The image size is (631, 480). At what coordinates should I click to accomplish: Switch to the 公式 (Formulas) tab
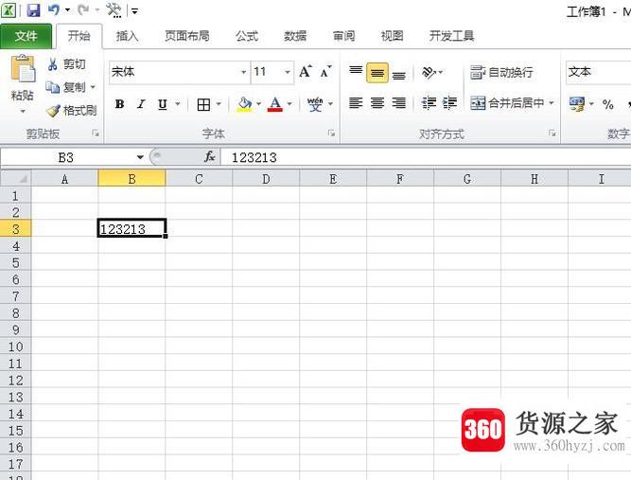coord(247,36)
